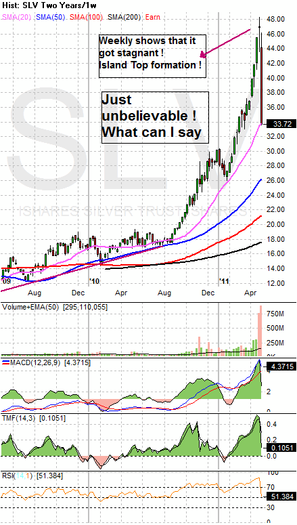Click the 0.2 TMF axis label
The height and width of the screenshot is (525, 297).
click(x=272, y=440)
